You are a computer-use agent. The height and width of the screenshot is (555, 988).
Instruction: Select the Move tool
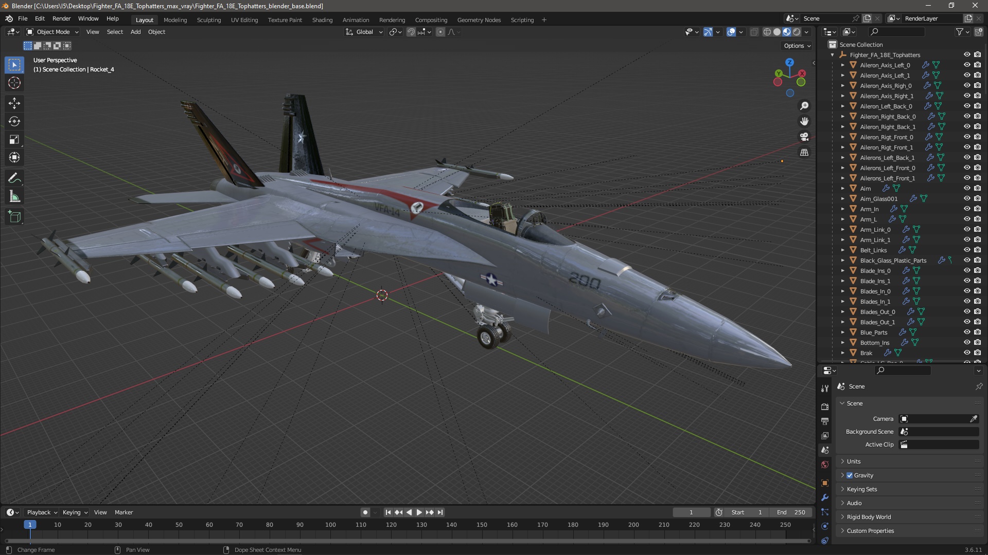pyautogui.click(x=14, y=103)
